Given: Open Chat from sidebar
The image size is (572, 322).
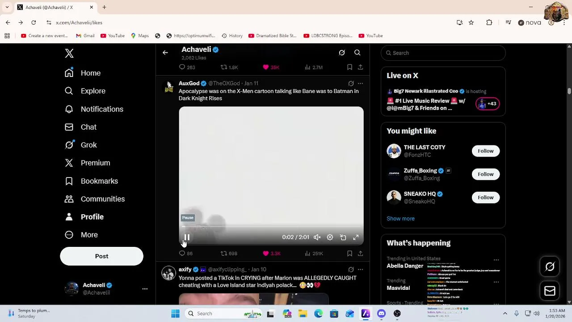Looking at the screenshot, I should click(x=80, y=127).
